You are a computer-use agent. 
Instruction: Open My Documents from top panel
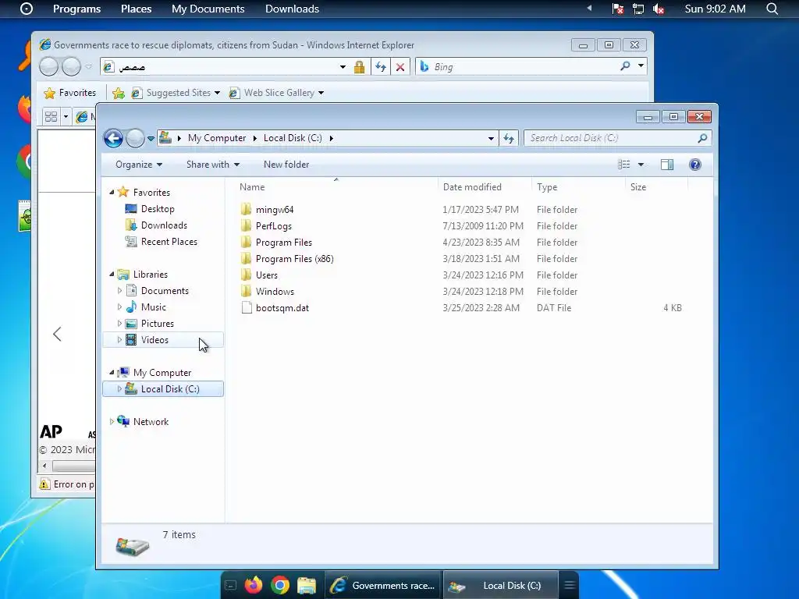[208, 9]
